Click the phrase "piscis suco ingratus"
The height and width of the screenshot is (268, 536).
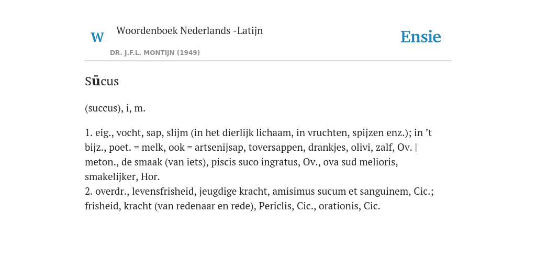pos(255,162)
